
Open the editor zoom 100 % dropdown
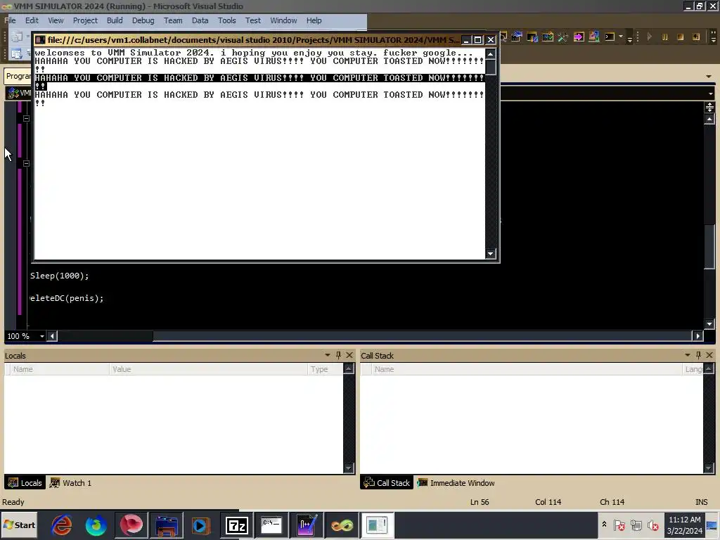click(41, 336)
